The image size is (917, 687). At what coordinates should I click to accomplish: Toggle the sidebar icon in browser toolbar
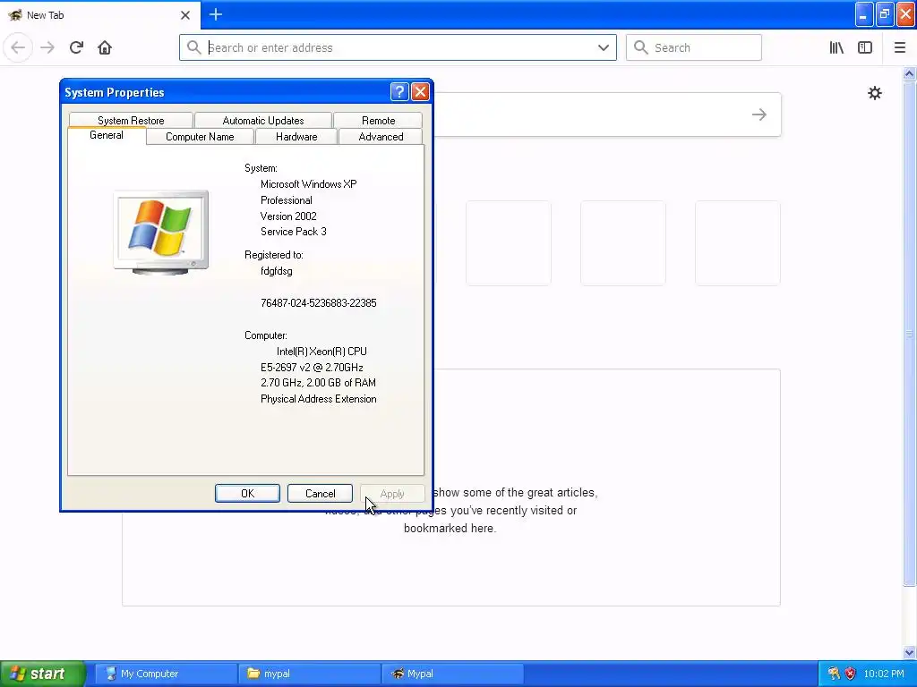[x=865, y=47]
